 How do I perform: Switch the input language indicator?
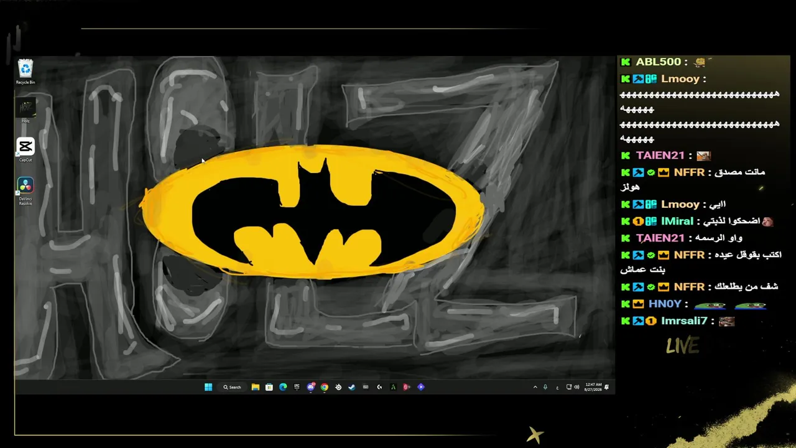click(x=557, y=388)
